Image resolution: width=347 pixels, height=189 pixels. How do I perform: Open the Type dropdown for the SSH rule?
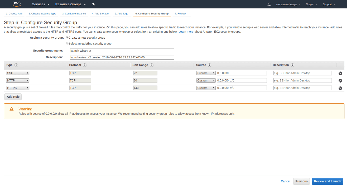17,73
